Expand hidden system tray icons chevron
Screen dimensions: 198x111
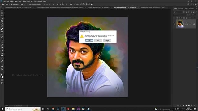pos(173,109)
